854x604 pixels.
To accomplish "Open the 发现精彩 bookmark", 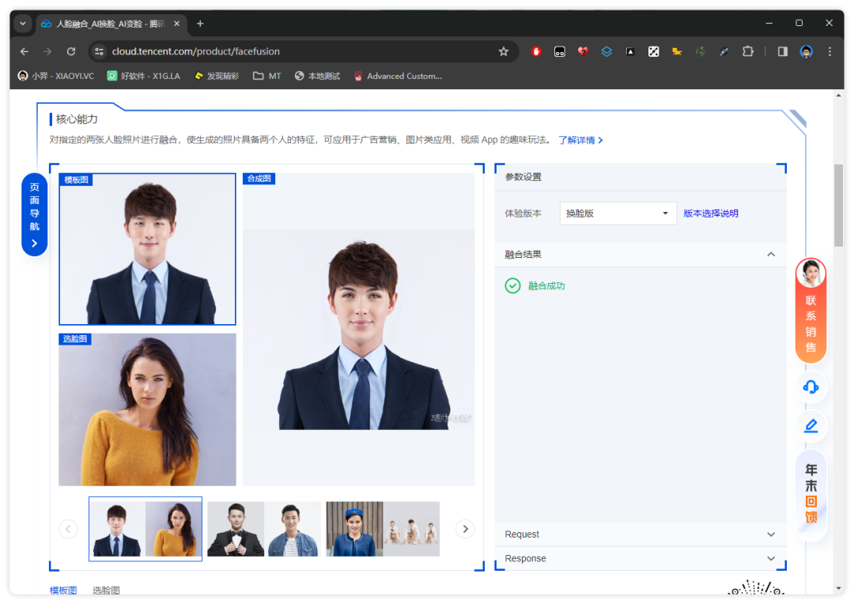I will 217,76.
